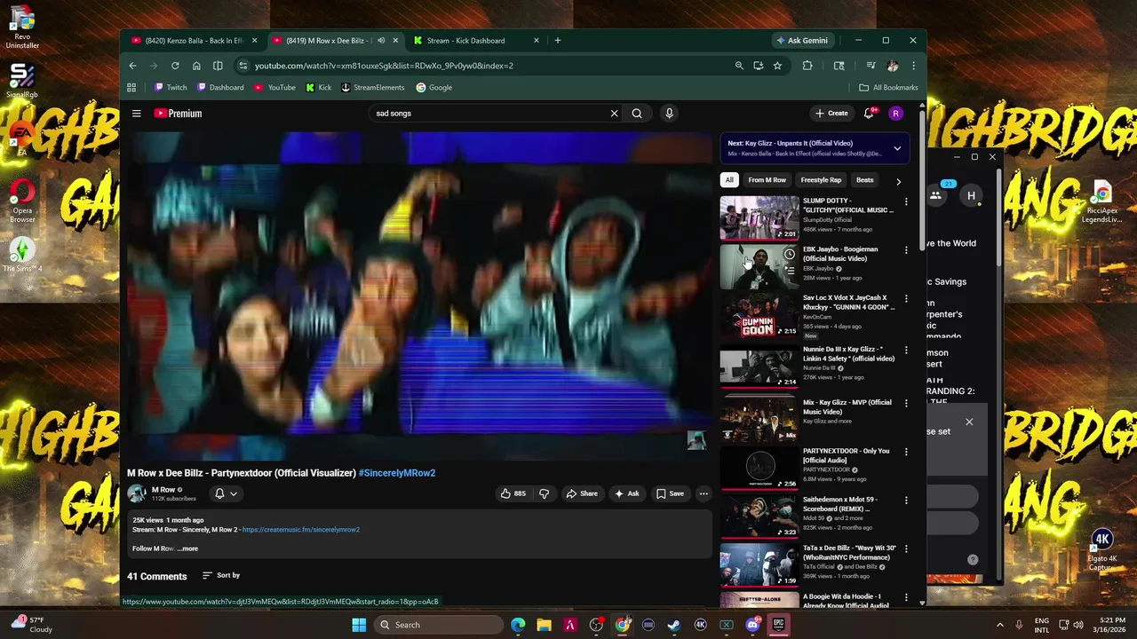
Task: Open the Kick bookmark
Action: [319, 88]
